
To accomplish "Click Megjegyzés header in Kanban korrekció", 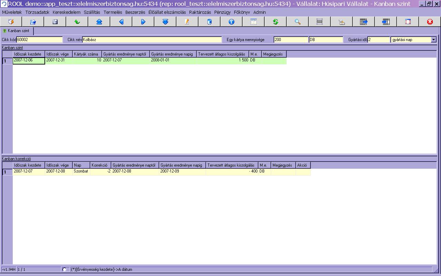I will [x=283, y=165].
